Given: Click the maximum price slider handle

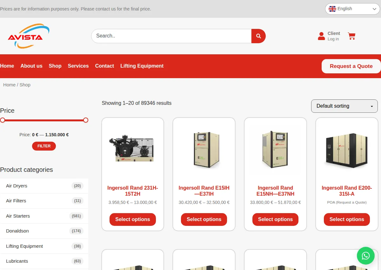Looking at the screenshot, I should click(86, 120).
